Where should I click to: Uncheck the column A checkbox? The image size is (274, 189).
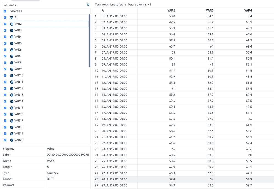pos(5,18)
